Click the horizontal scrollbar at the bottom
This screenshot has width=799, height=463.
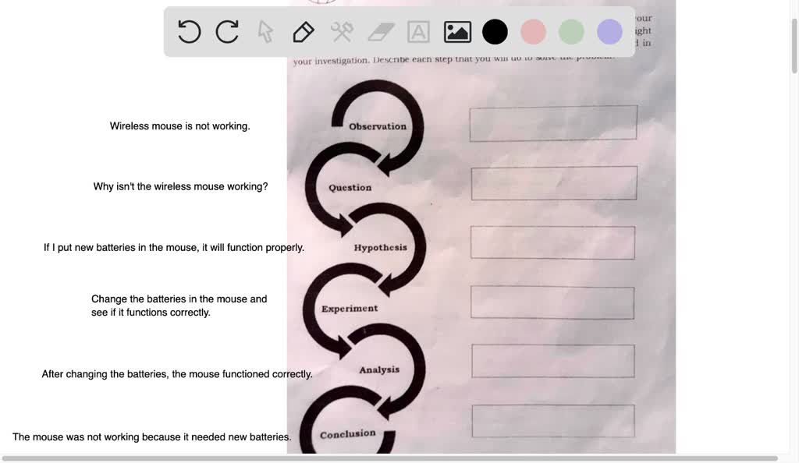pos(390,458)
